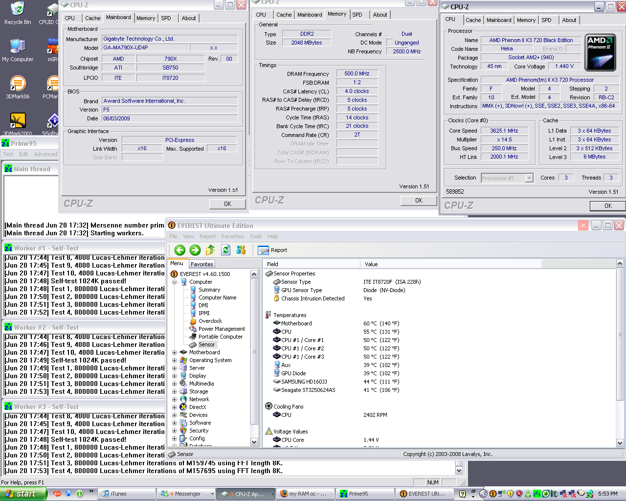Open the yellow folder icon in EVEREST toolbar
The image size is (626, 501).
tap(210, 250)
